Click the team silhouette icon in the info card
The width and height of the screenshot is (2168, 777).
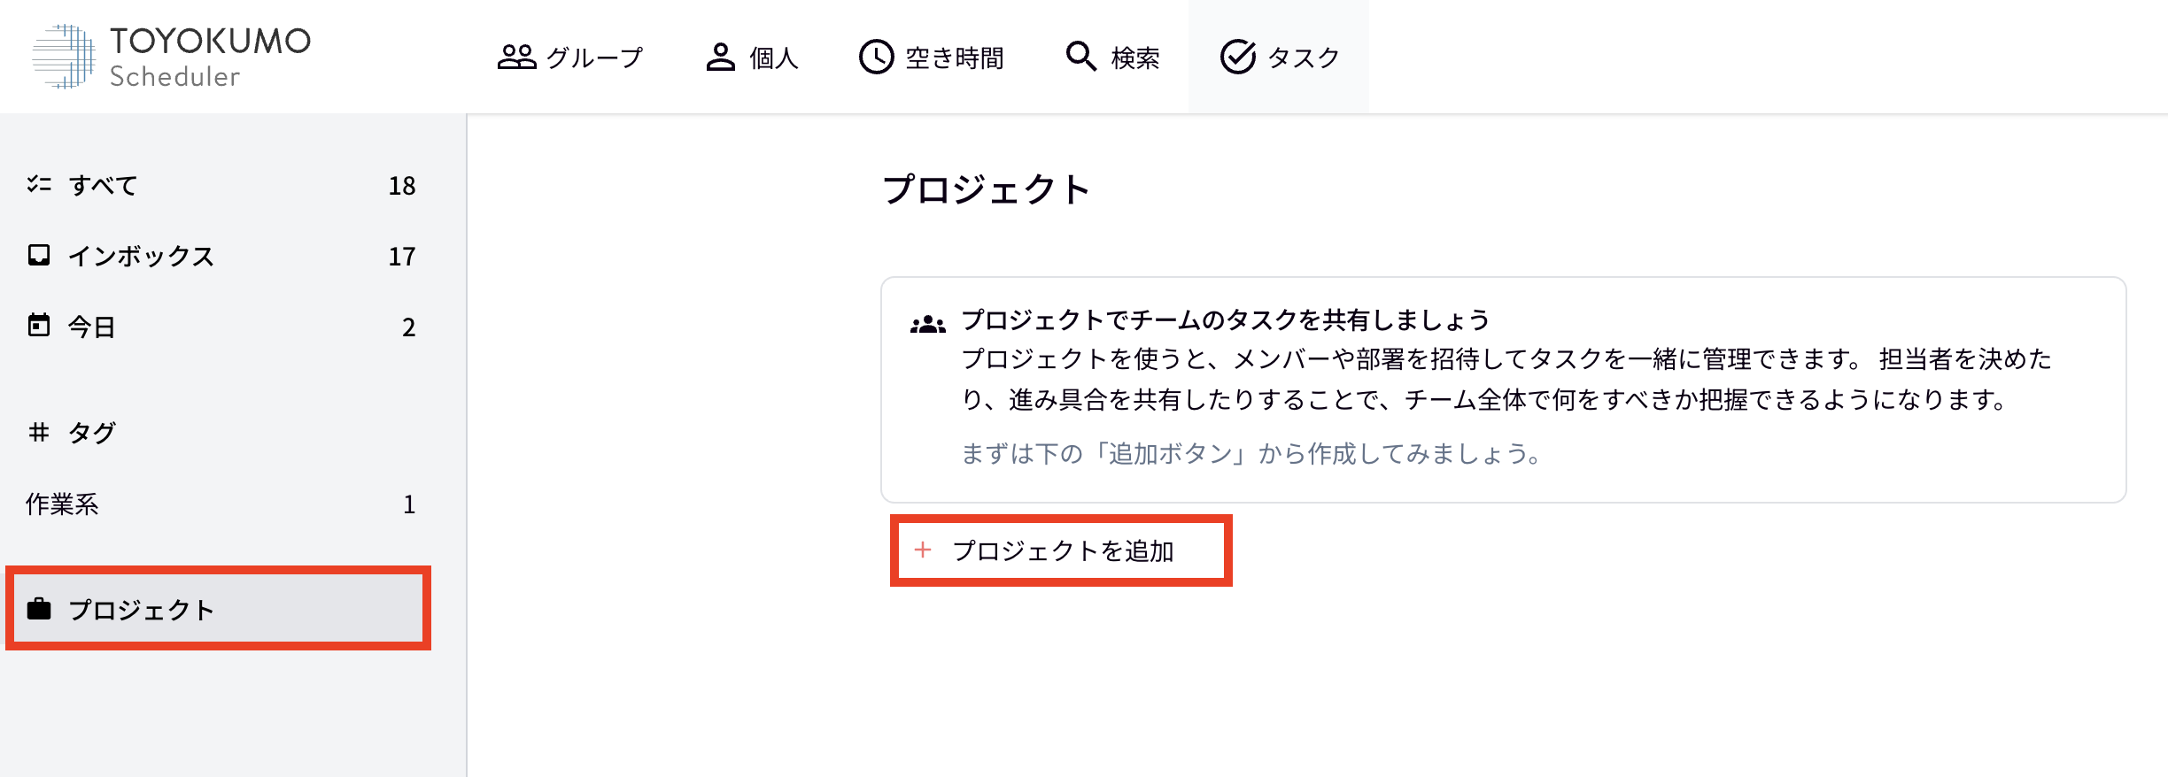click(x=926, y=325)
